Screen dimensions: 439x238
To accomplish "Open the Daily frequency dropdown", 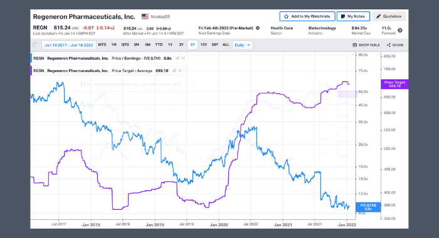I will pyautogui.click(x=242, y=45).
